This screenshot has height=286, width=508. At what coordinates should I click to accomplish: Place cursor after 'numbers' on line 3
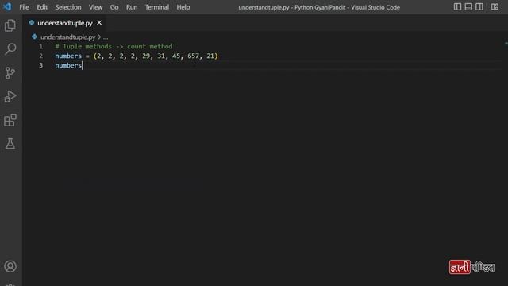[83, 65]
